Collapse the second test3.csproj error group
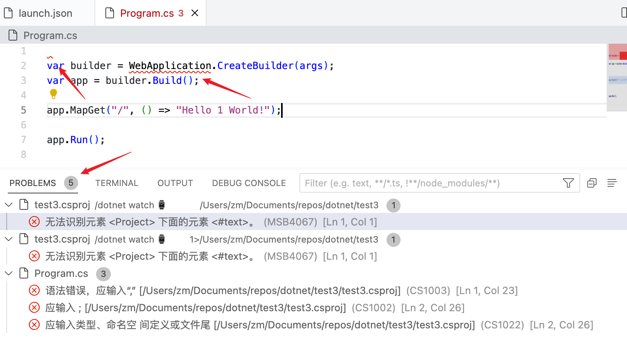This screenshot has height=351, width=627. coord(8,239)
